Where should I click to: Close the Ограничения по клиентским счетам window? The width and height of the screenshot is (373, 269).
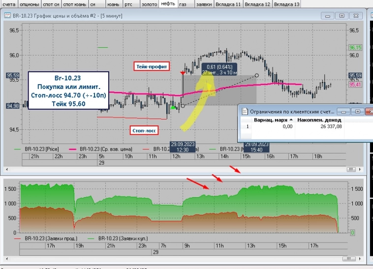click(370, 112)
